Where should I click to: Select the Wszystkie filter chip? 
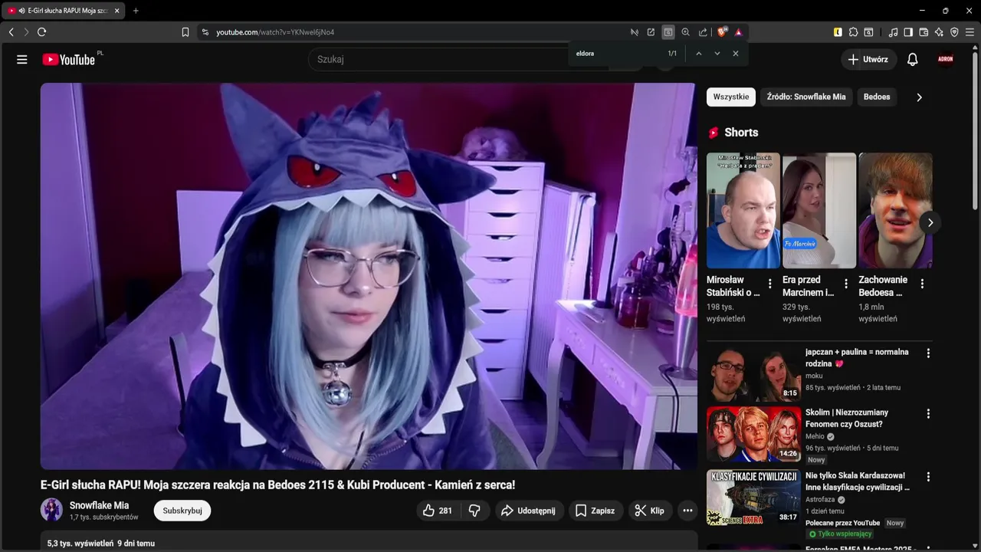[x=731, y=97]
